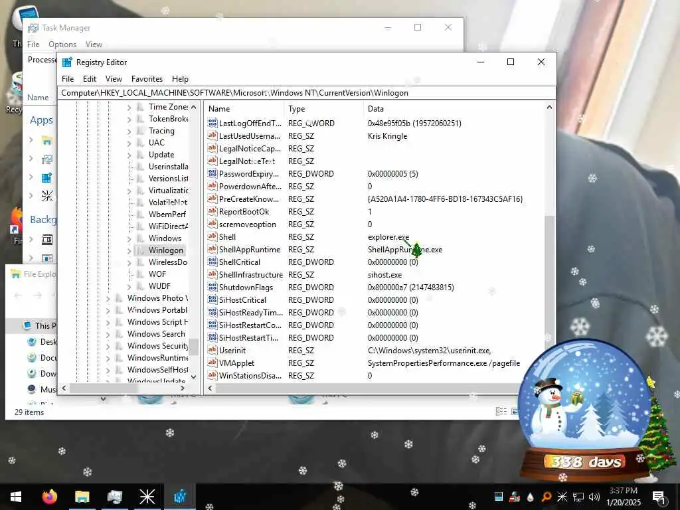Expand the Winlogon tree node
The height and width of the screenshot is (510, 680).
[129, 250]
